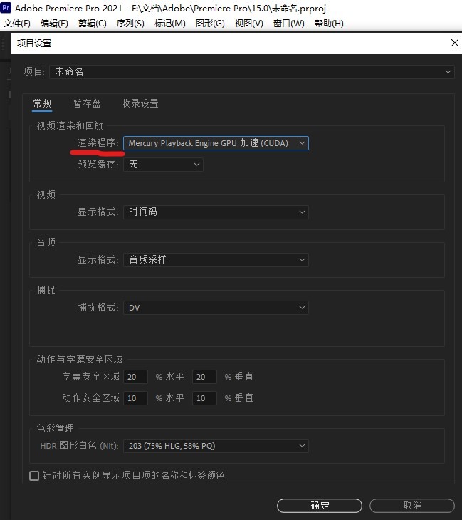Click the 渲染程序 label
Image resolution: width=462 pixels, height=520 pixels.
point(98,143)
